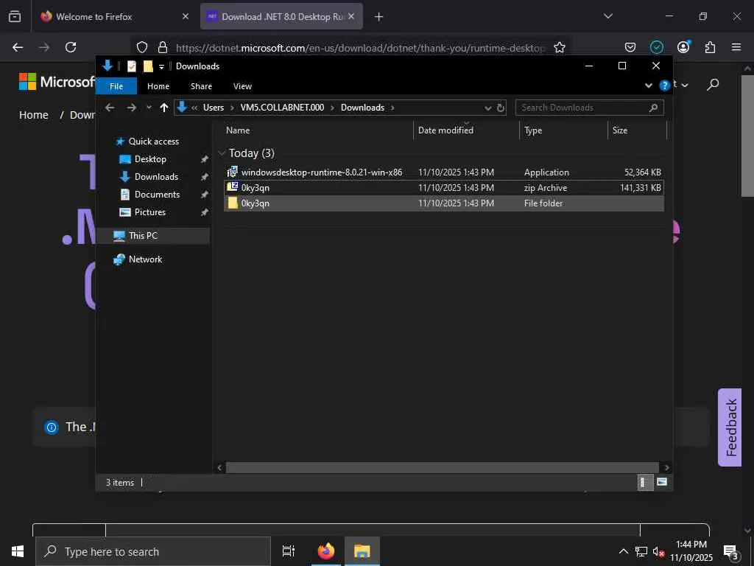
Task: Collapse the Today (3) group
Action: click(x=222, y=153)
